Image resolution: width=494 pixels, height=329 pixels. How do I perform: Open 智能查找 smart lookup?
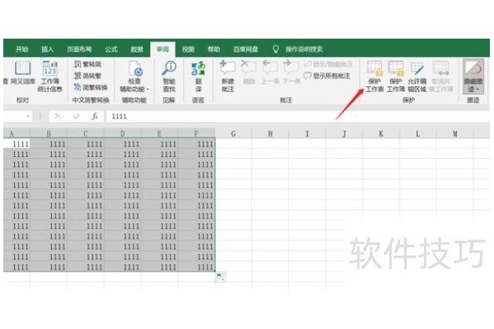(169, 76)
